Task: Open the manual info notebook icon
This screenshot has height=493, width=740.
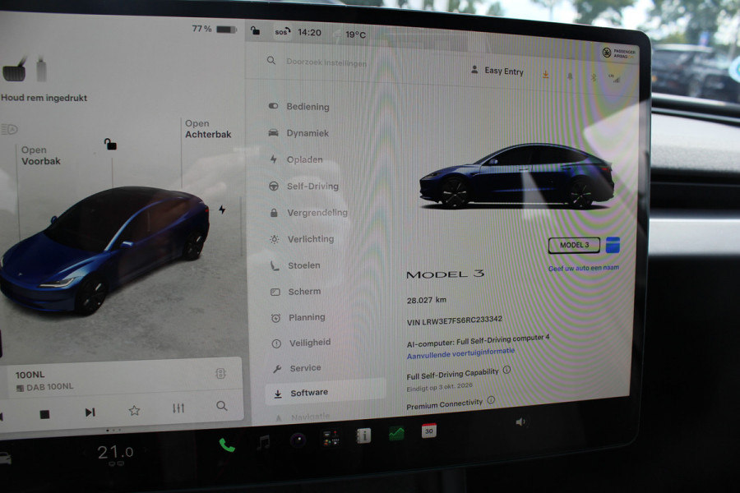Action: click(x=363, y=435)
